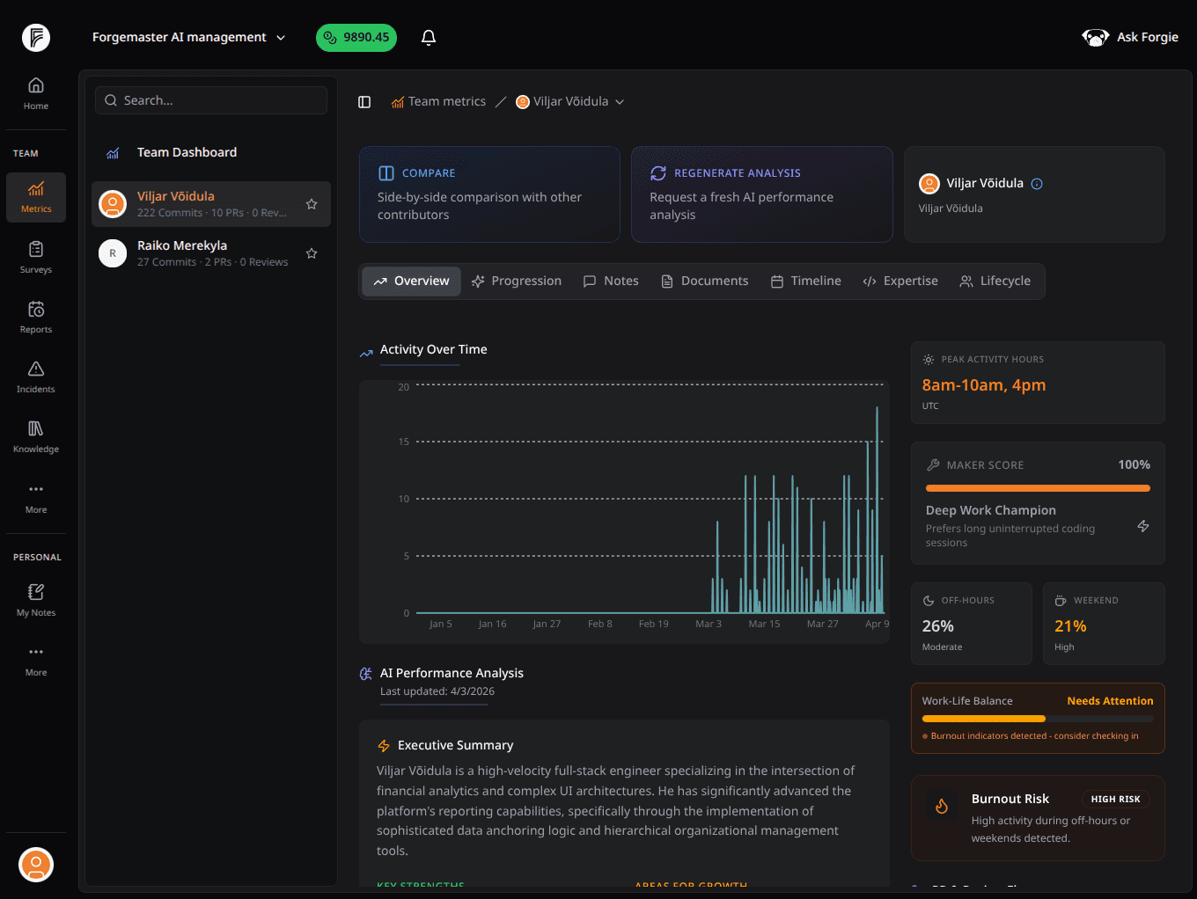Click inside the Search field
This screenshot has height=899, width=1197.
point(210,100)
